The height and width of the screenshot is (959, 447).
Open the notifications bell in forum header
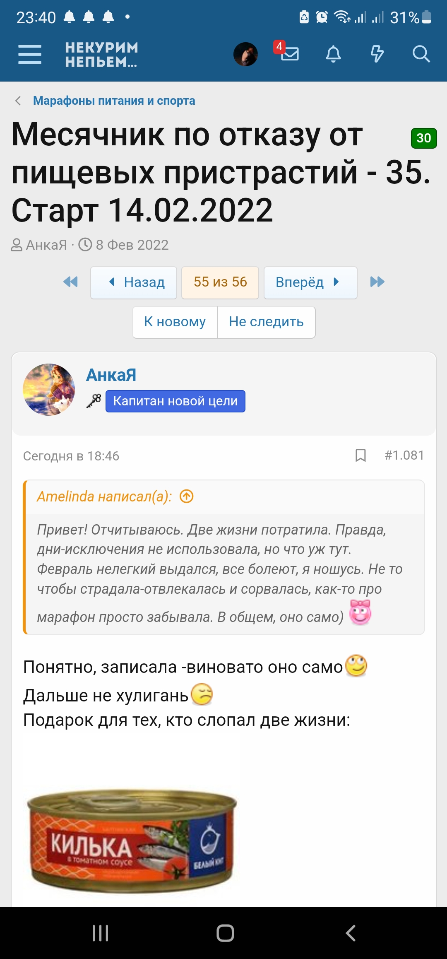(x=333, y=54)
